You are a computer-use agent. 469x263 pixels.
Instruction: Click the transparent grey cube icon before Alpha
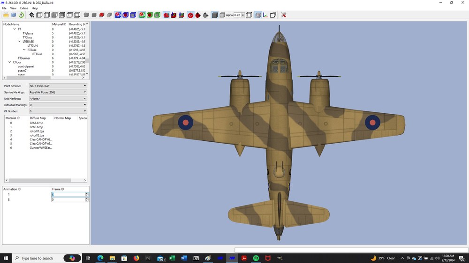(222, 15)
